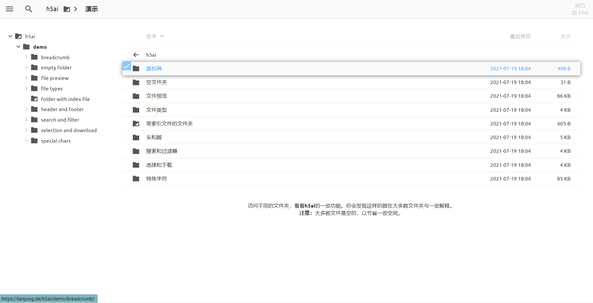Click the 带索引文件的文件夹 row icon

pos(136,123)
